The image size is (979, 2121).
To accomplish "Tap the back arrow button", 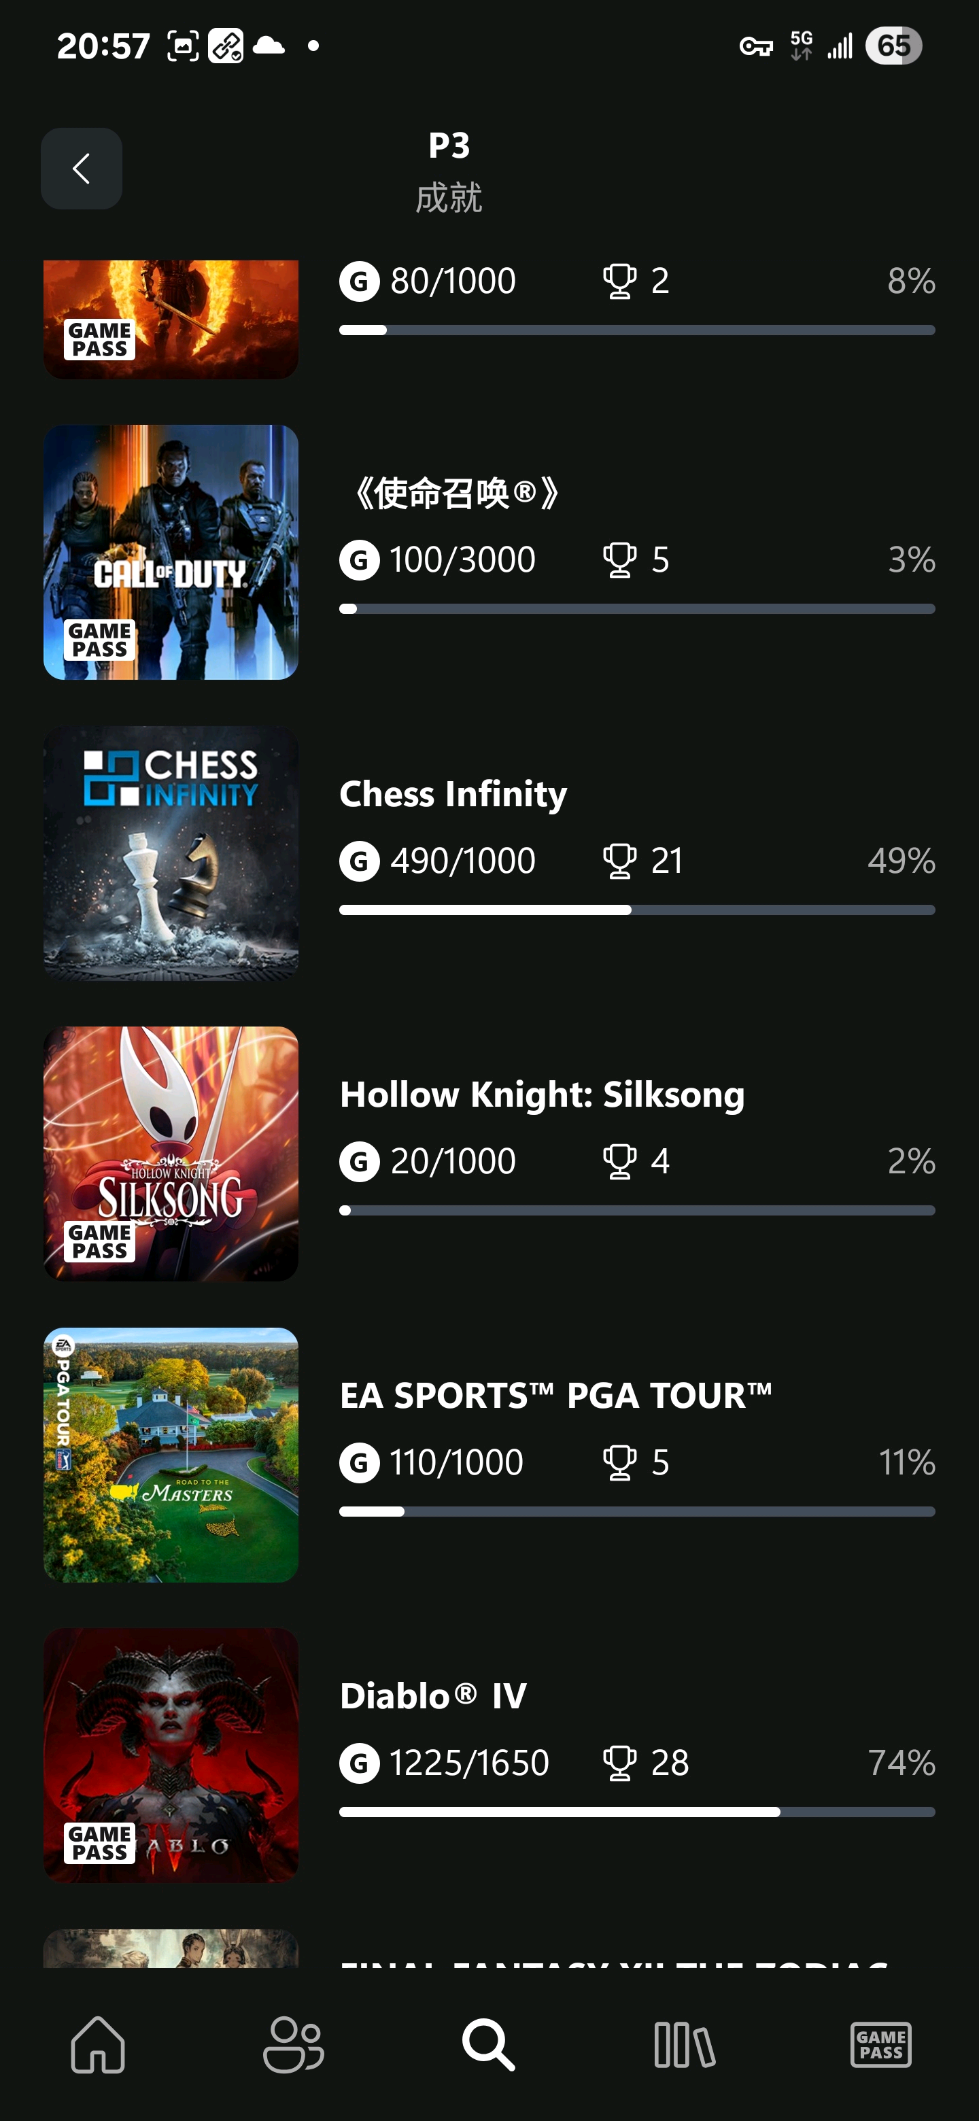I will 82,169.
